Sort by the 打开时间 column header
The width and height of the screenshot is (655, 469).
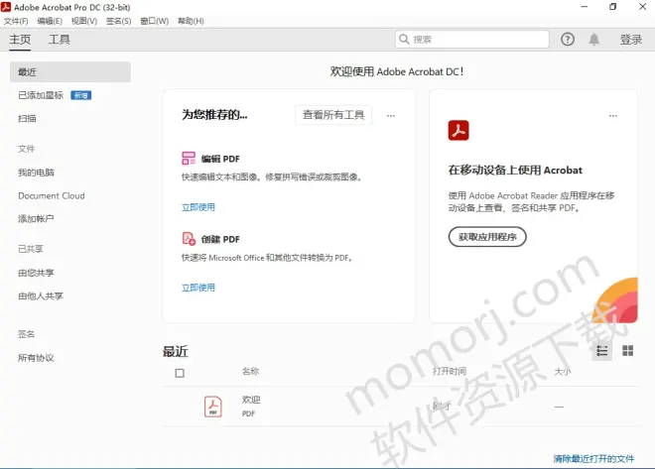[x=450, y=371]
